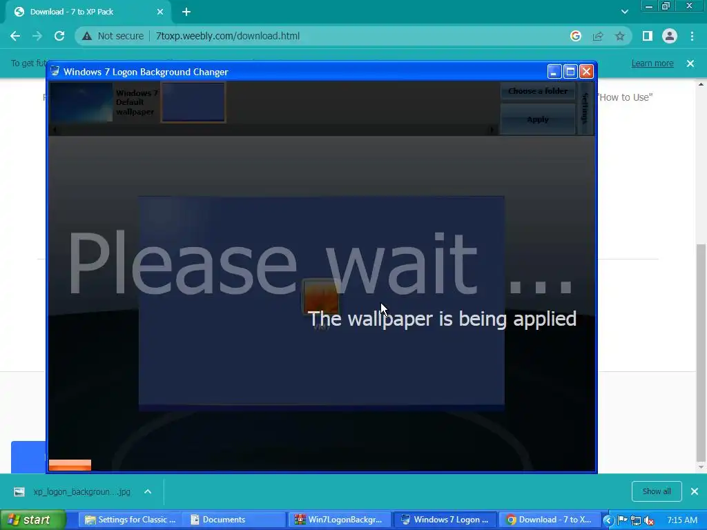
Task: Close the Chrome downloads bar
Action: (695, 491)
